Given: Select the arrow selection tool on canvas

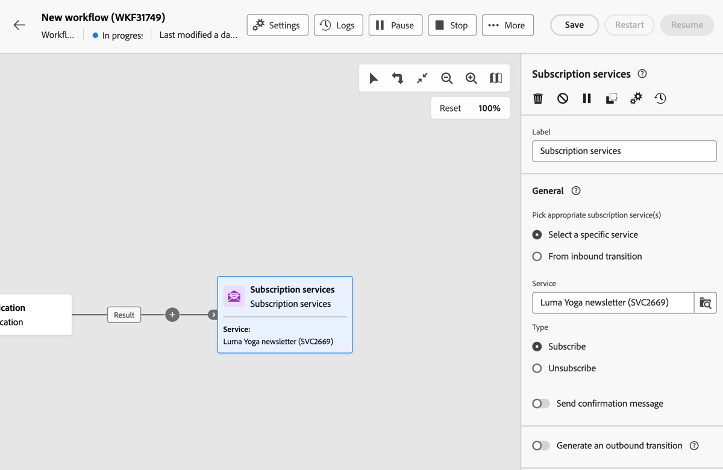Looking at the screenshot, I should 374,78.
